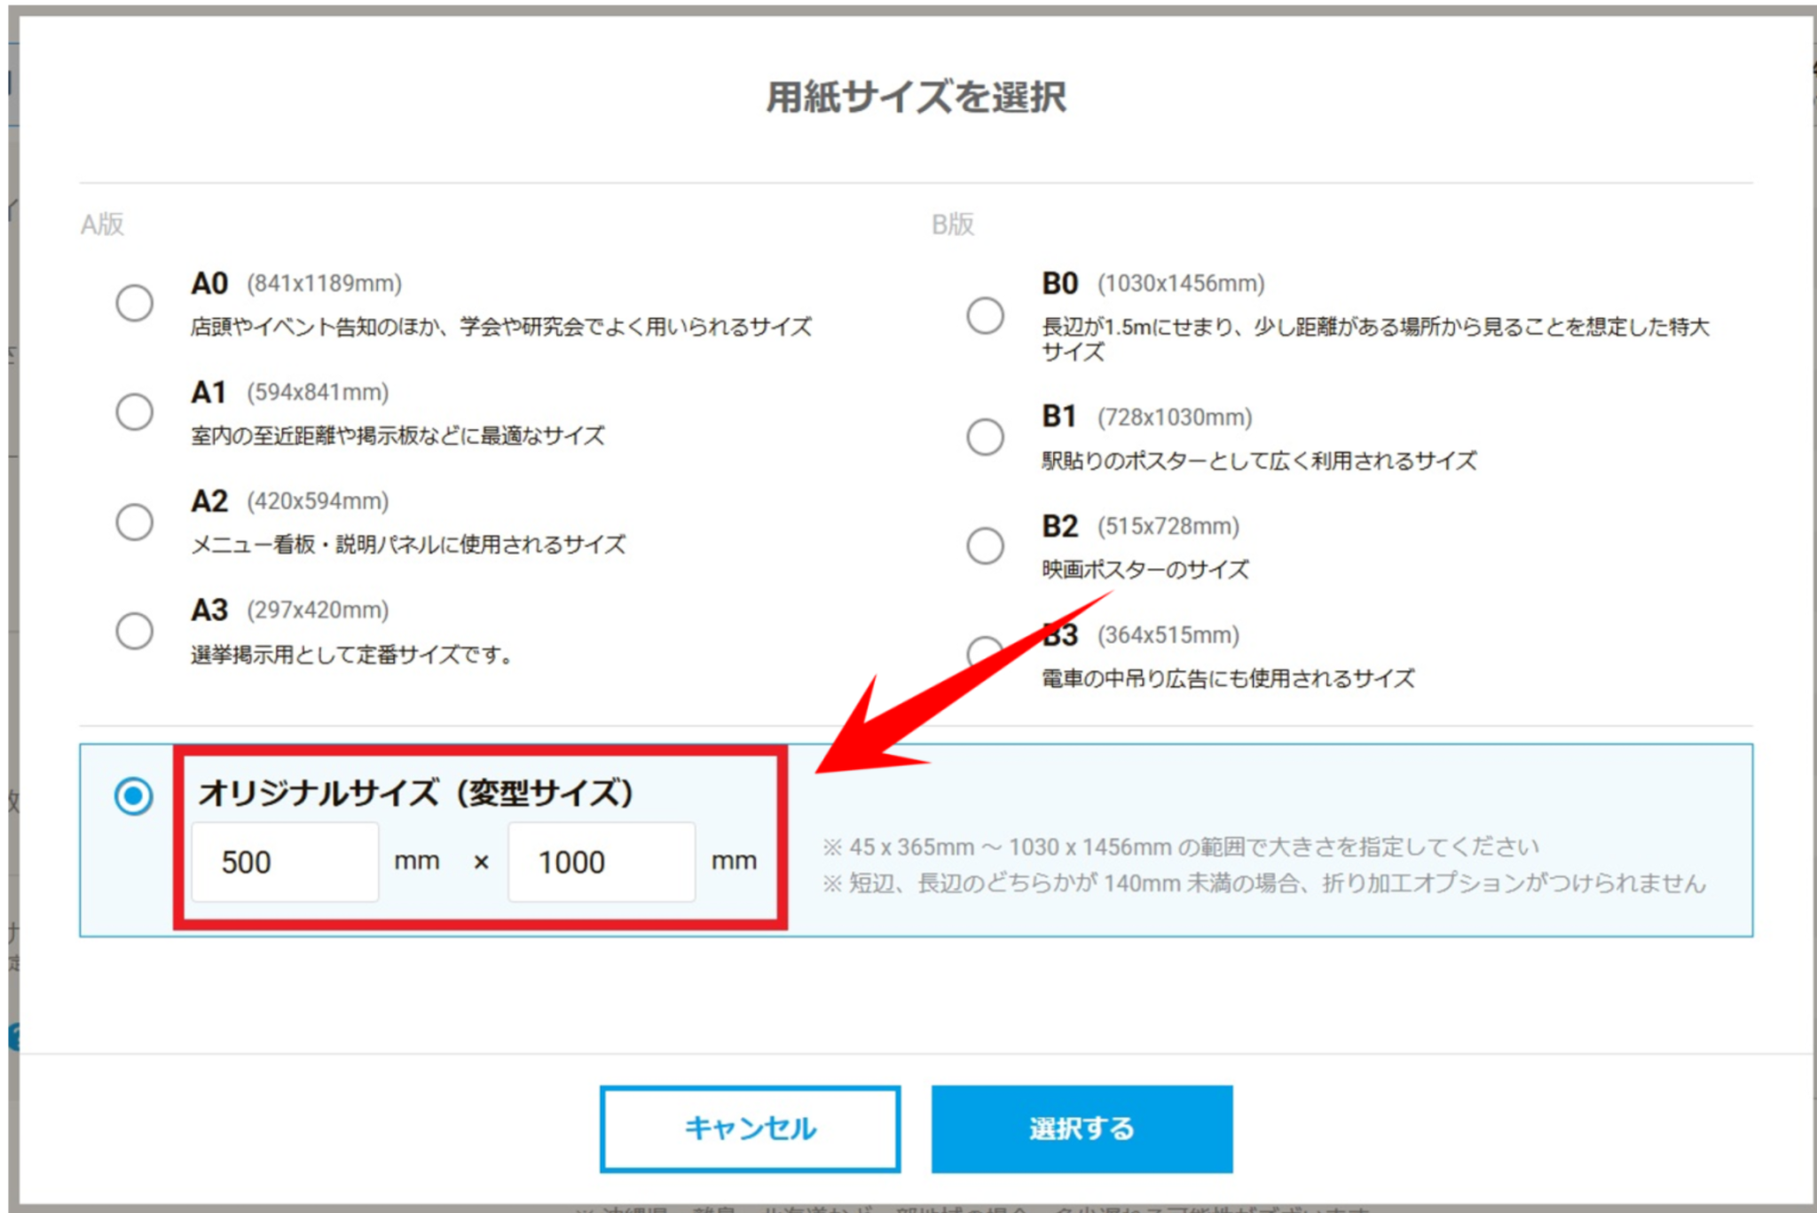
Task: Click the A2 メニュー看板 description text
Action: tap(408, 545)
